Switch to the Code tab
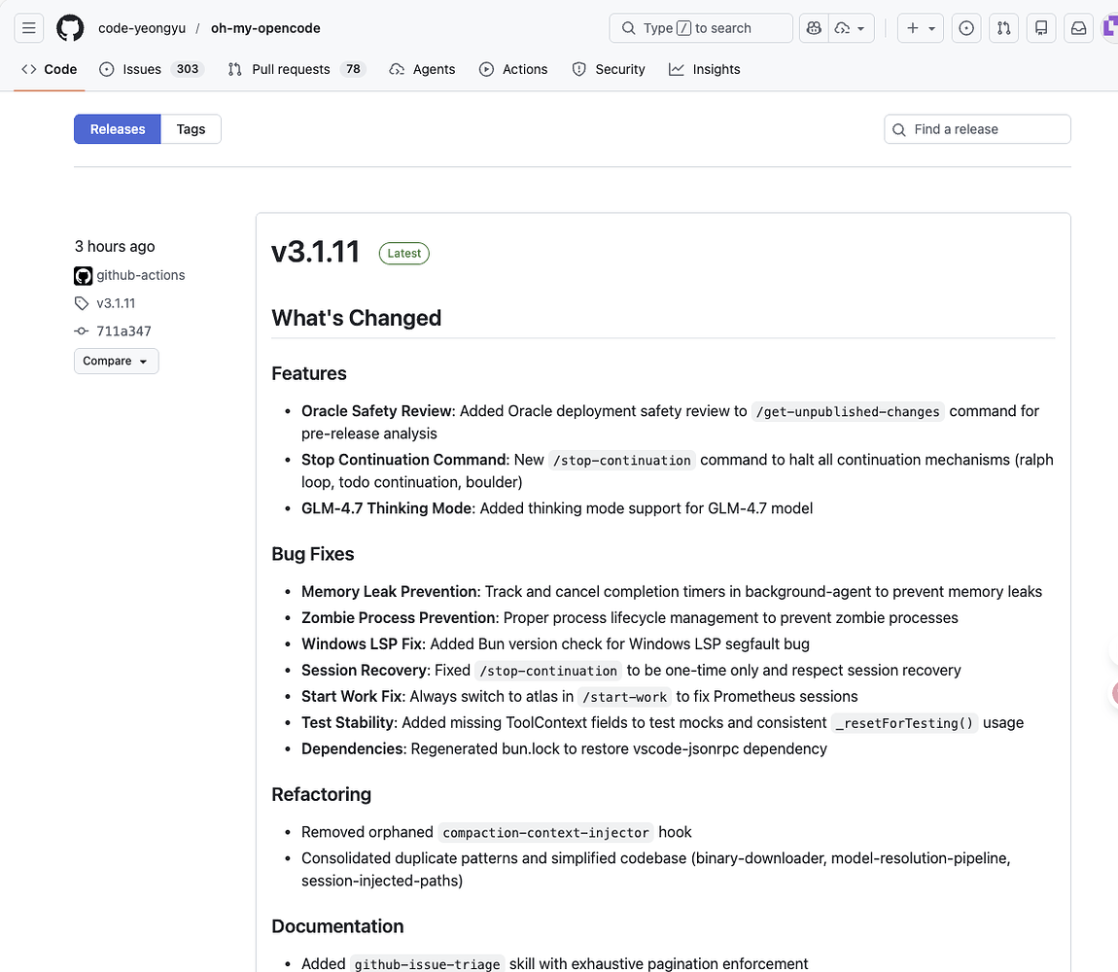This screenshot has height=972, width=1118. (50, 69)
